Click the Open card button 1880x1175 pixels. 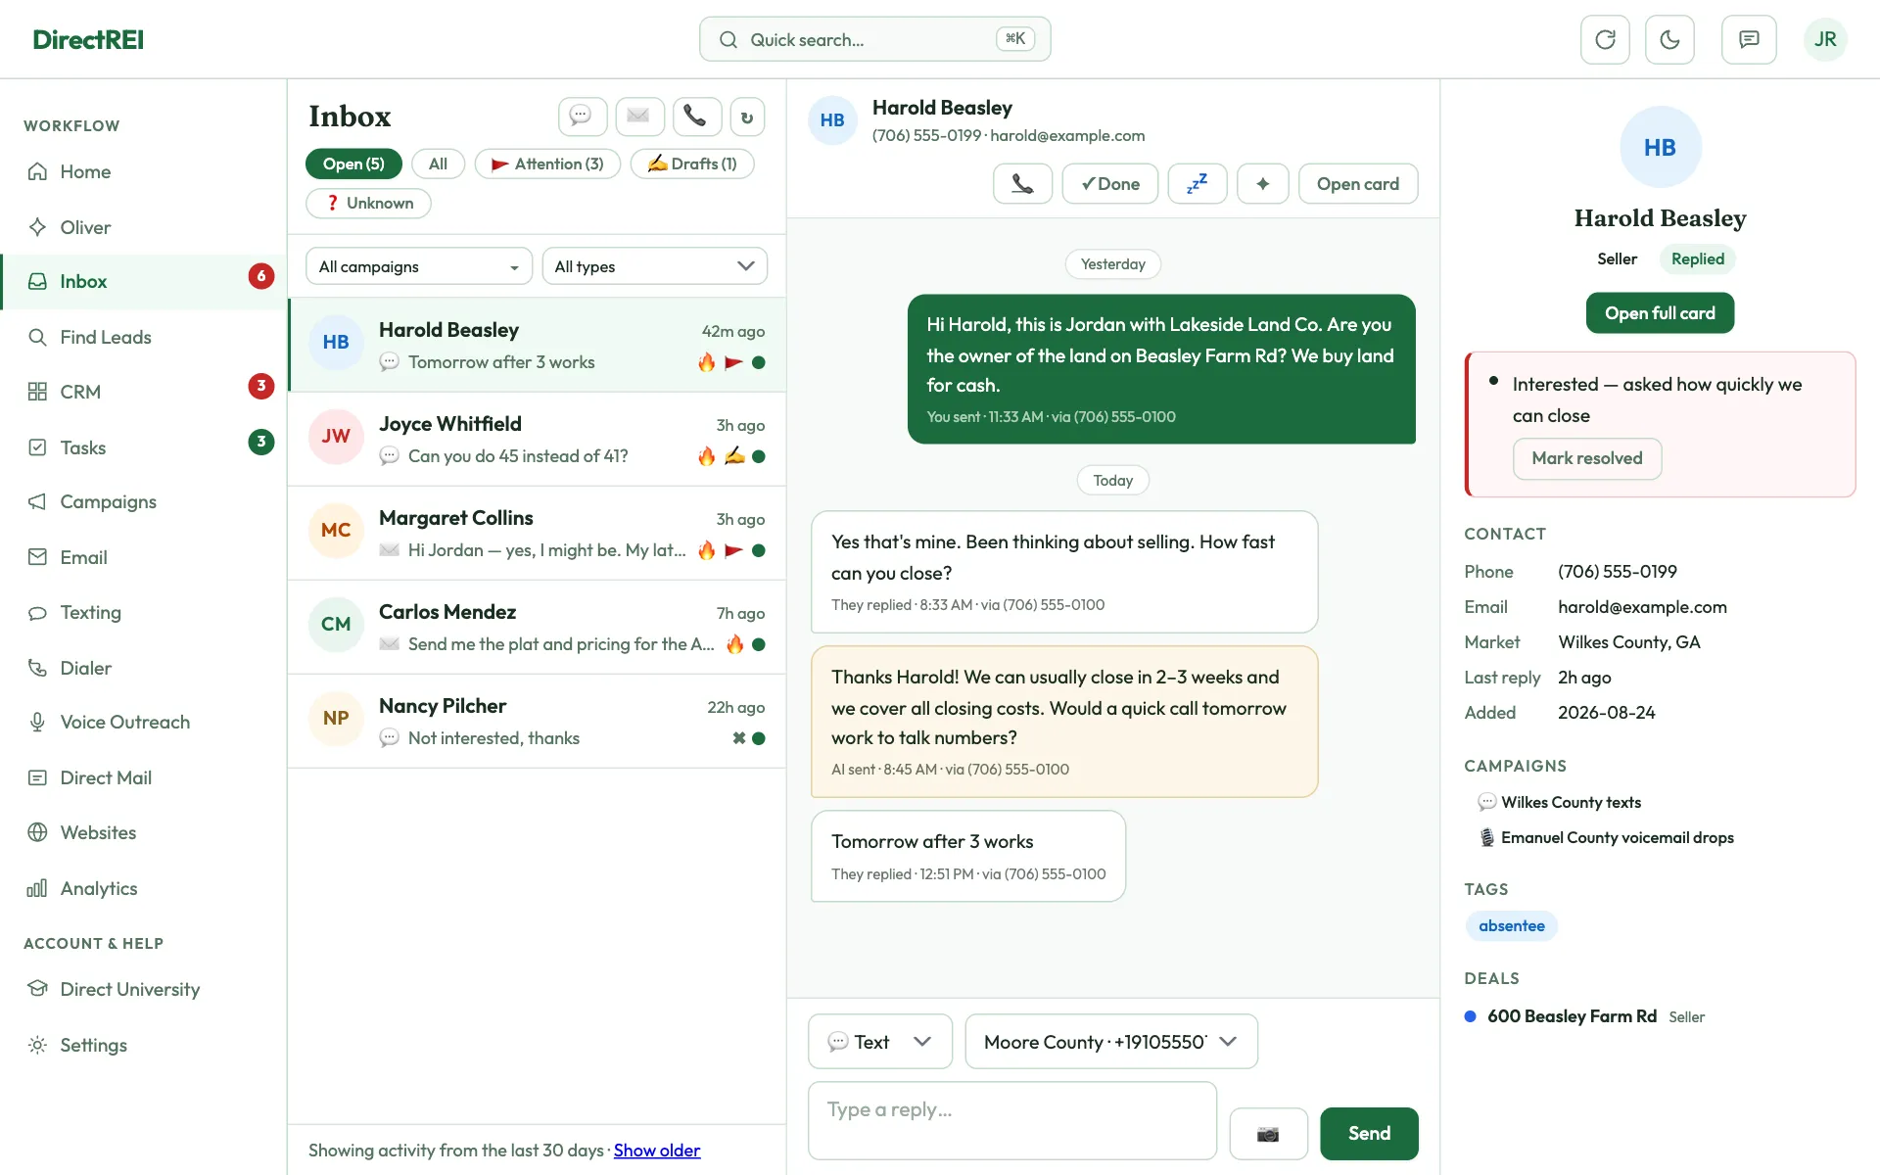tap(1358, 184)
